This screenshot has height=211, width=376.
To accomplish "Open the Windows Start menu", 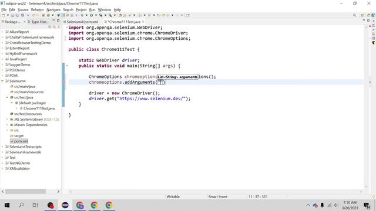I will pyautogui.click(x=7, y=205).
